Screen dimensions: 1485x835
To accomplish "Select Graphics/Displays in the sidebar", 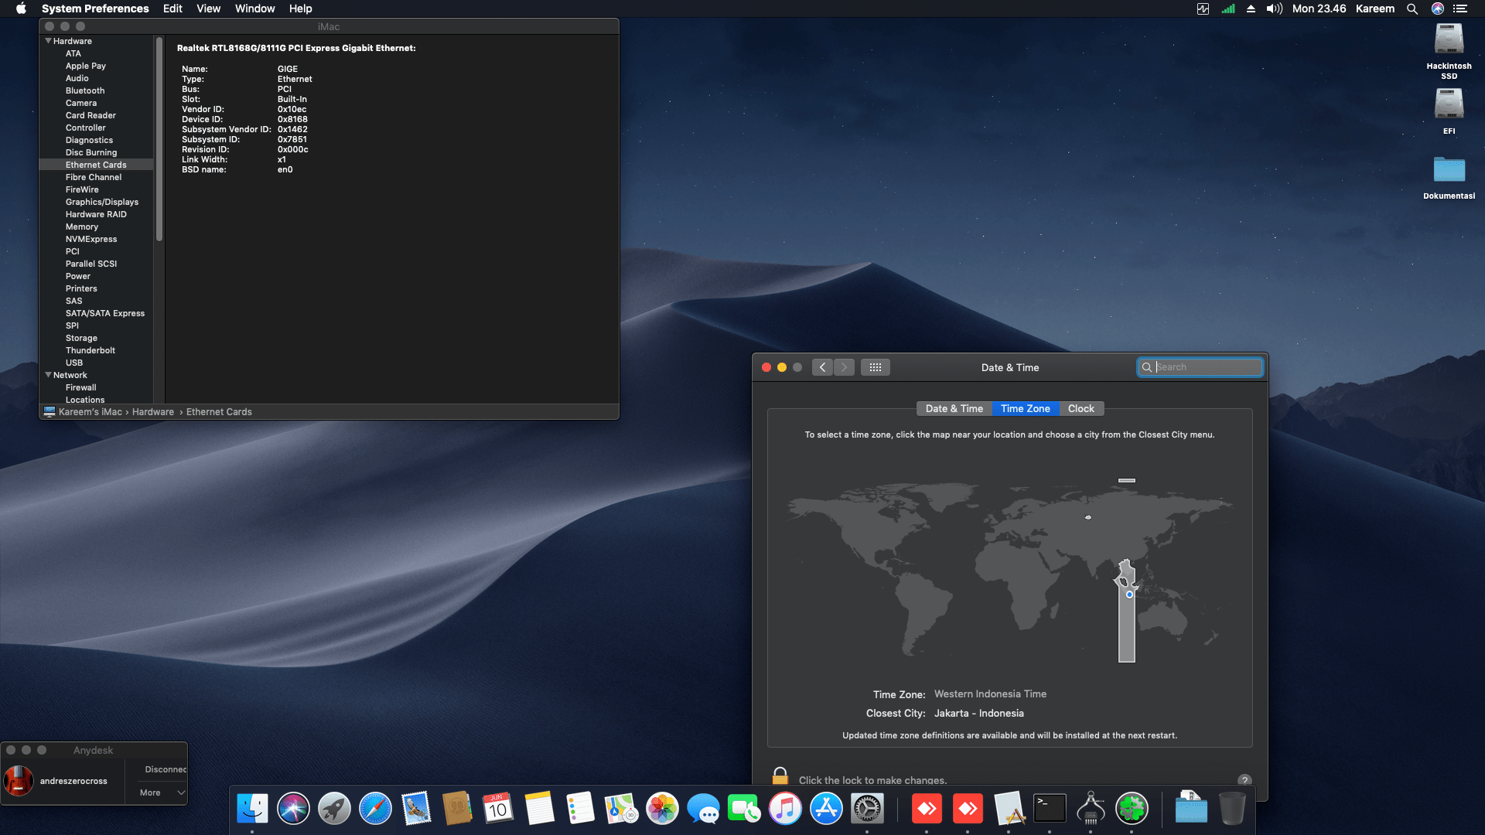I will pyautogui.click(x=101, y=202).
